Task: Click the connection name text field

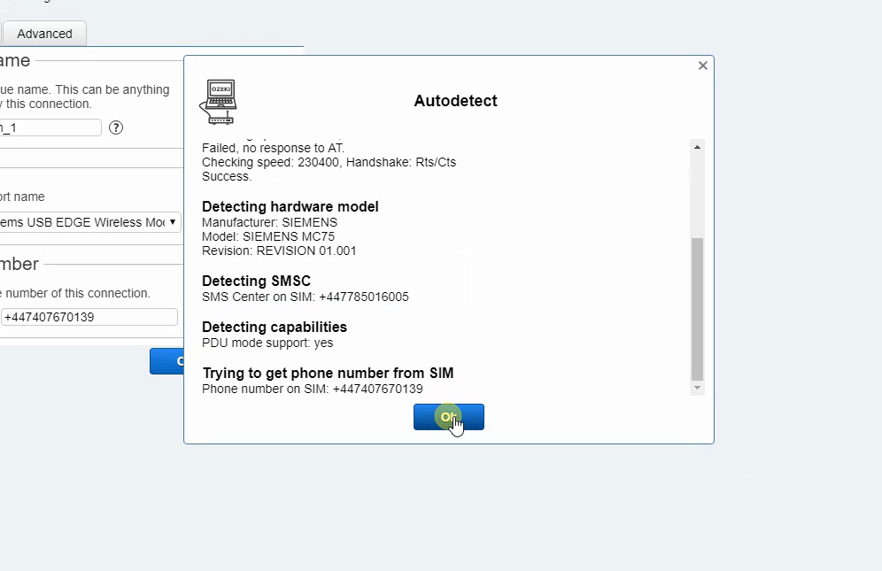Action: (x=50, y=127)
